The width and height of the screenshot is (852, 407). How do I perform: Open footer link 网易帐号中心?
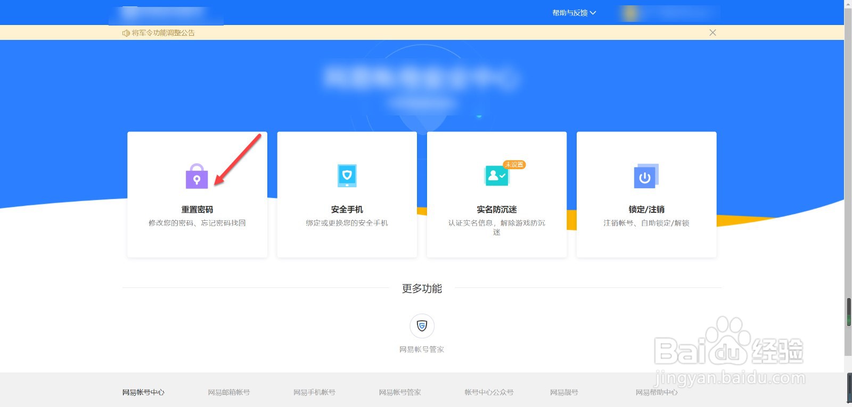143,393
